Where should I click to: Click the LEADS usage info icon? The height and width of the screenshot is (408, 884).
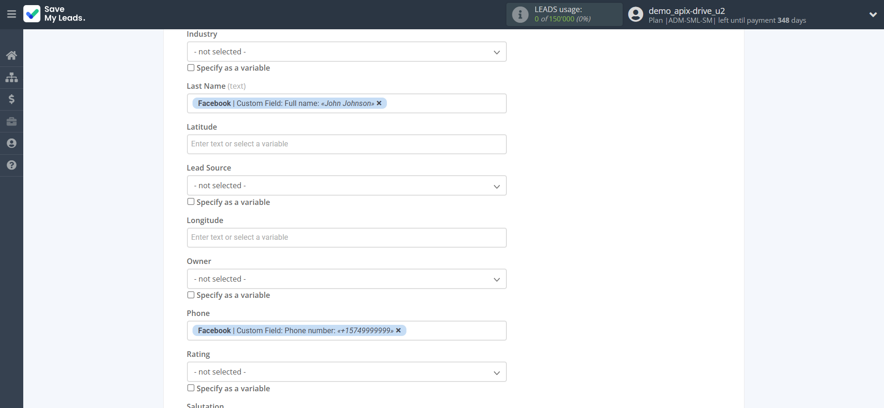[x=520, y=15]
